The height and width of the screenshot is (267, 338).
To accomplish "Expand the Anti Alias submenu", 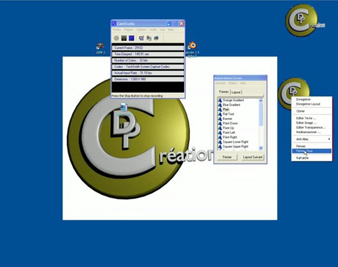I will click(x=312, y=139).
